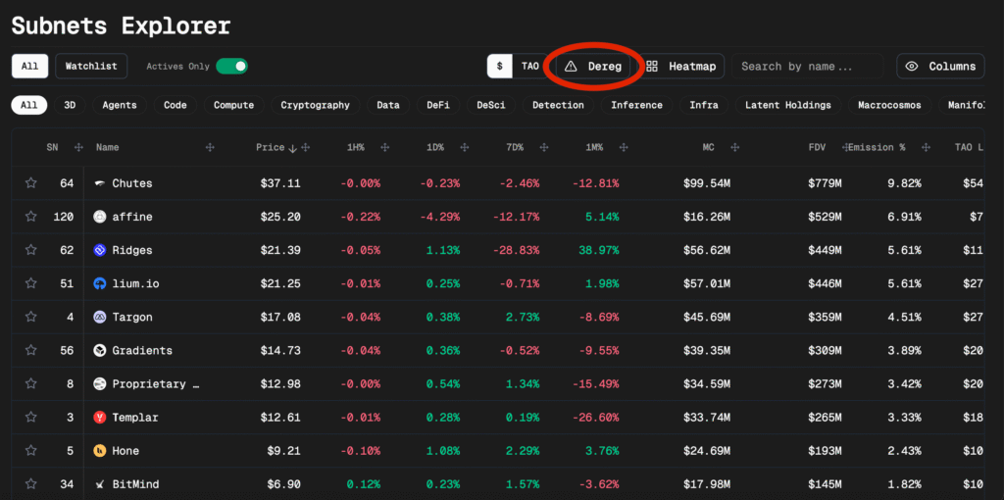Filter by the 3D category
The width and height of the screenshot is (1004, 500).
click(70, 105)
